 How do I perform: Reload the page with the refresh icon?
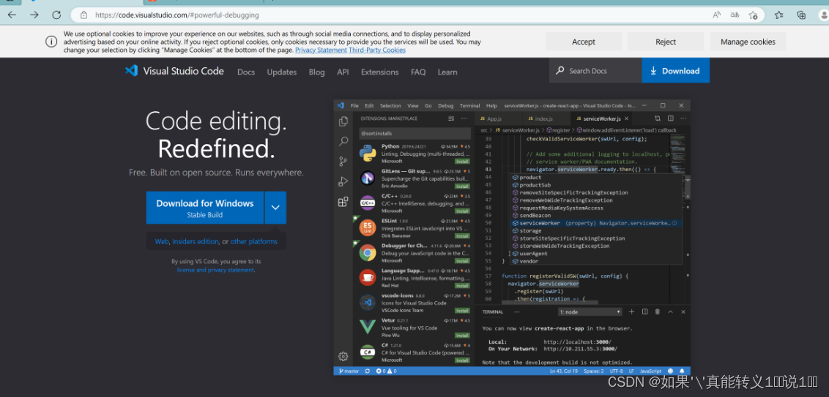click(x=56, y=15)
